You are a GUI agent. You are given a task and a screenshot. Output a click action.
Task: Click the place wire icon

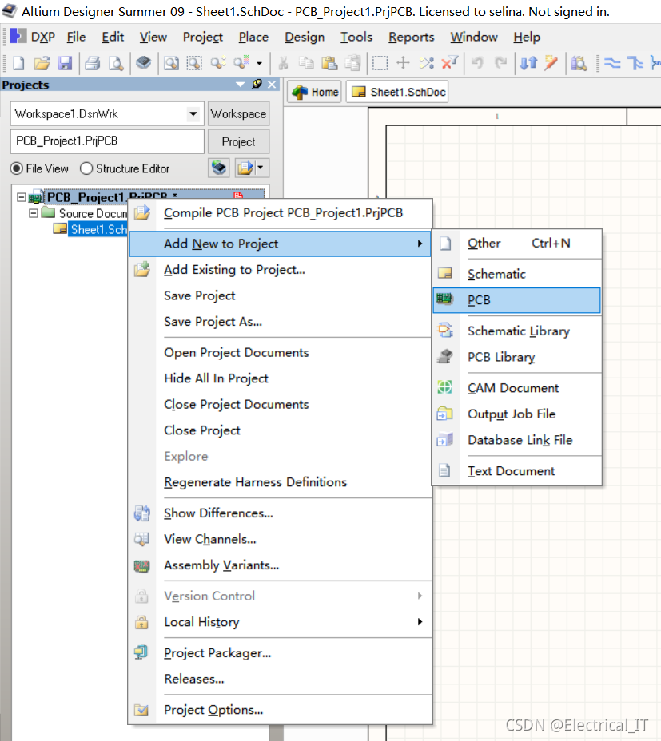point(612,63)
